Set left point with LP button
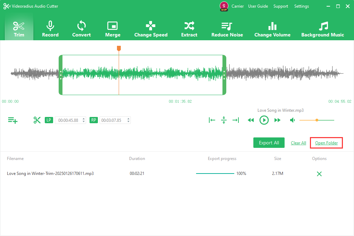 [49, 120]
